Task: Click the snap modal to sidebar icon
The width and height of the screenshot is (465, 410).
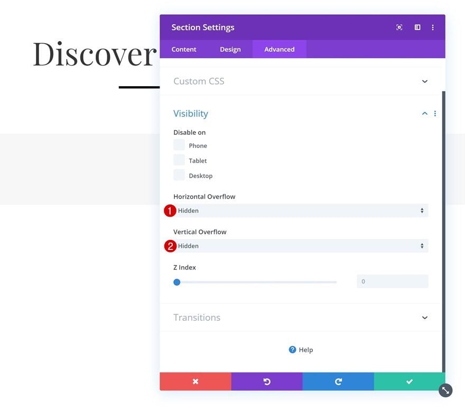Action: click(x=417, y=27)
